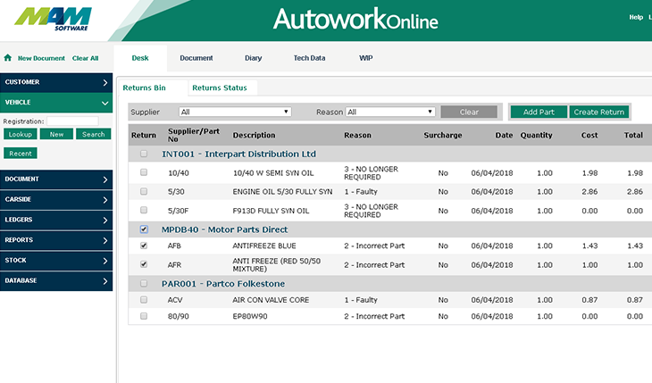Collapse the Vehicle sidebar section

55,102
